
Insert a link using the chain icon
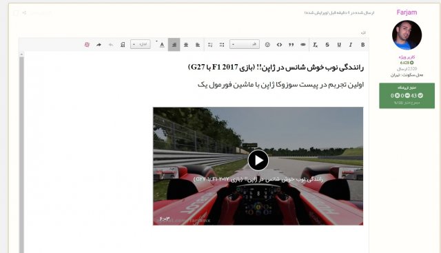[x=303, y=45]
